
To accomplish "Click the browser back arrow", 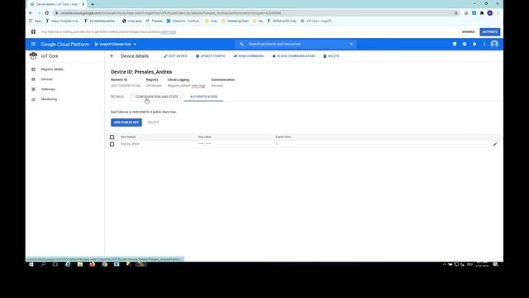I will coord(31,13).
